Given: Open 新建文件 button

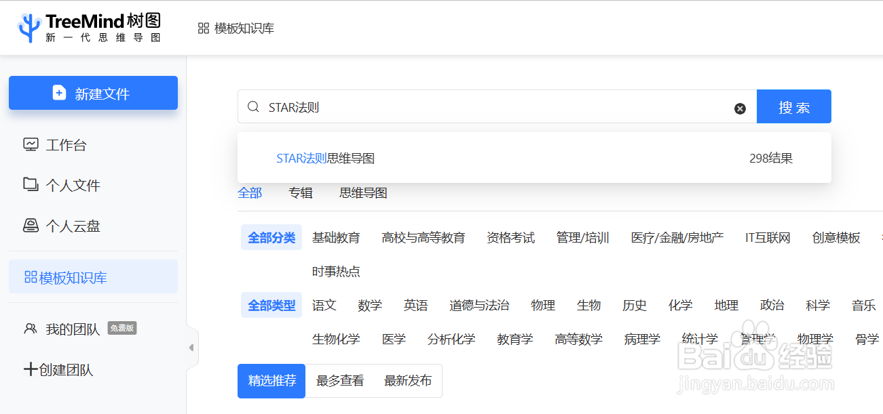Looking at the screenshot, I should point(93,93).
